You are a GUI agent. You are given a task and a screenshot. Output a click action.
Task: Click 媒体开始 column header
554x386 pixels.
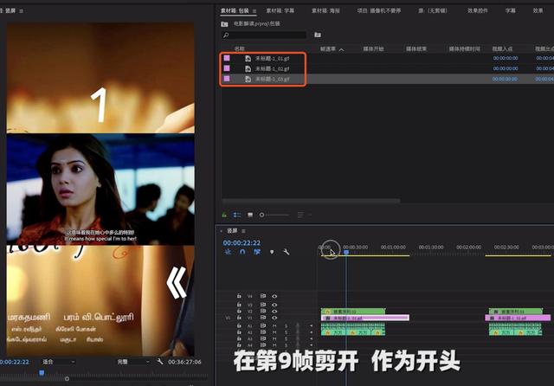(373, 48)
